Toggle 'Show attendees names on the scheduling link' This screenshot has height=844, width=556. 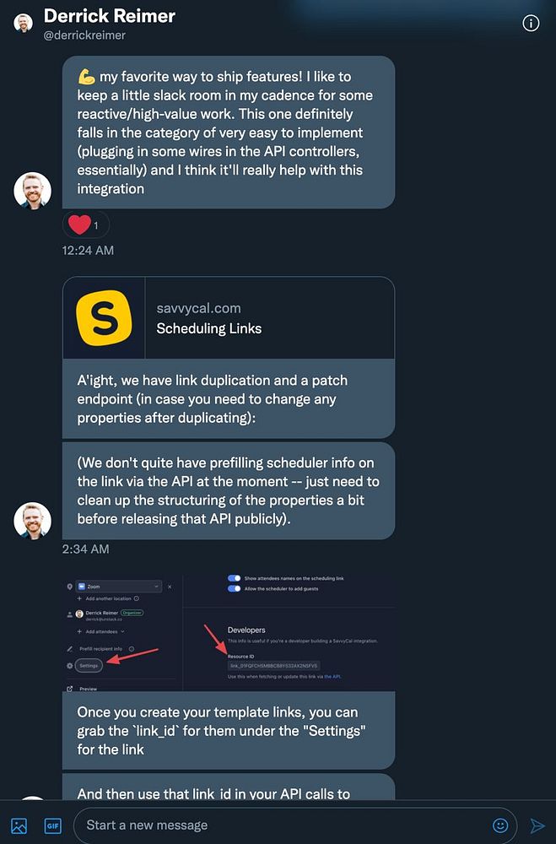pyautogui.click(x=234, y=578)
